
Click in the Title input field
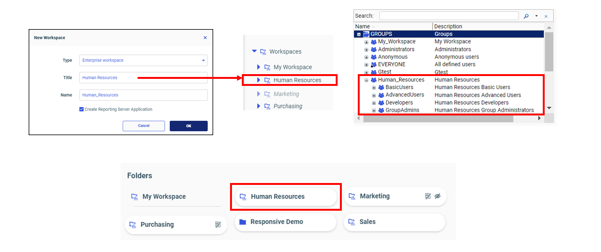[x=143, y=77]
